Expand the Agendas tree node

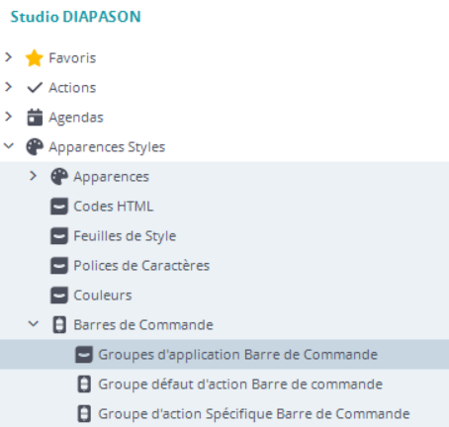(9, 117)
